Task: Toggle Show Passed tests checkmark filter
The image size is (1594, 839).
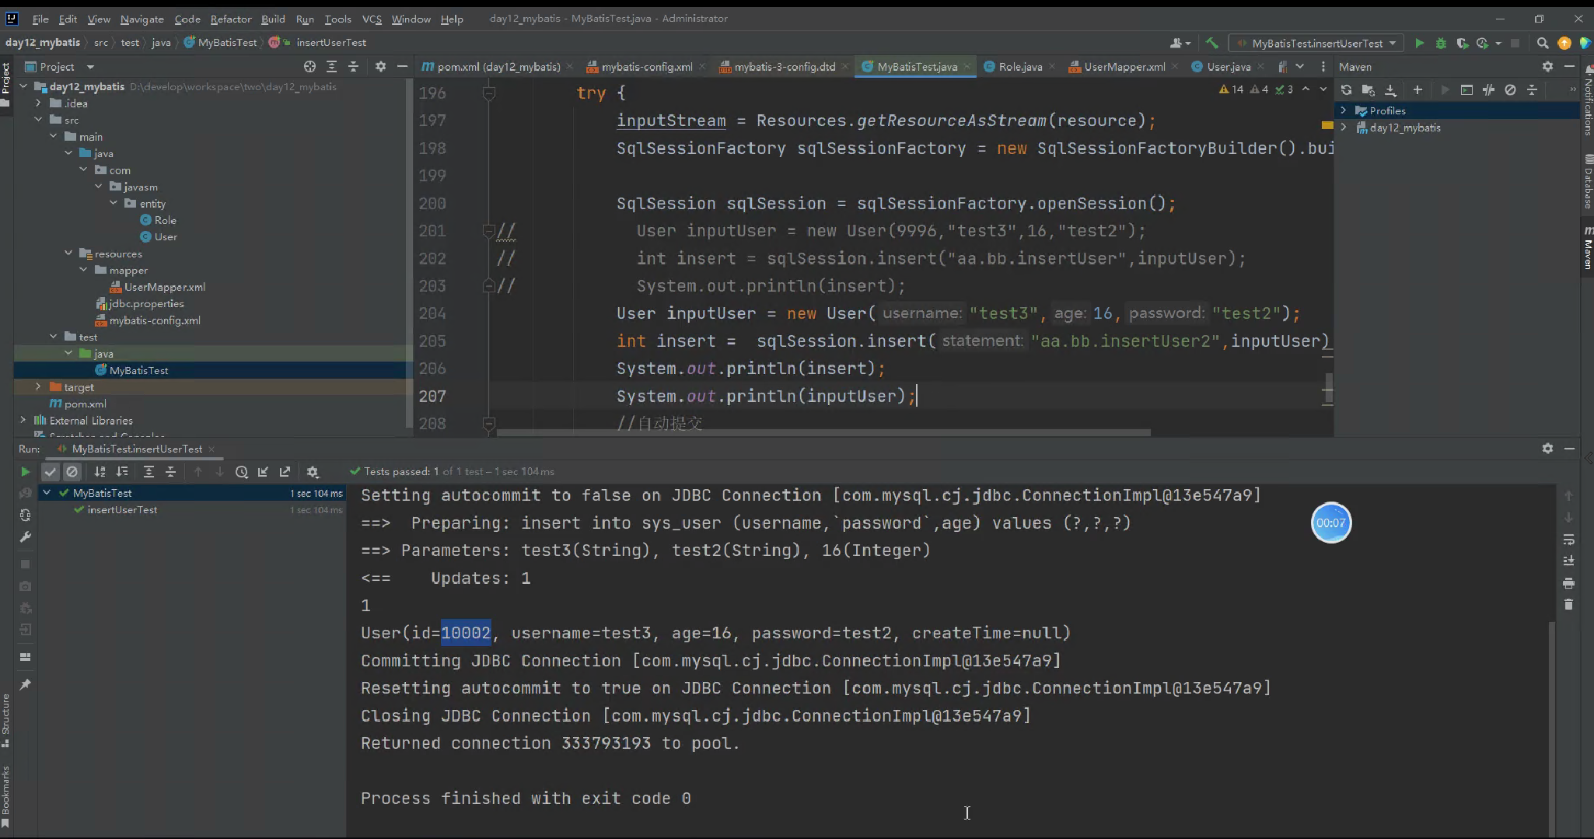Action: pos(51,472)
